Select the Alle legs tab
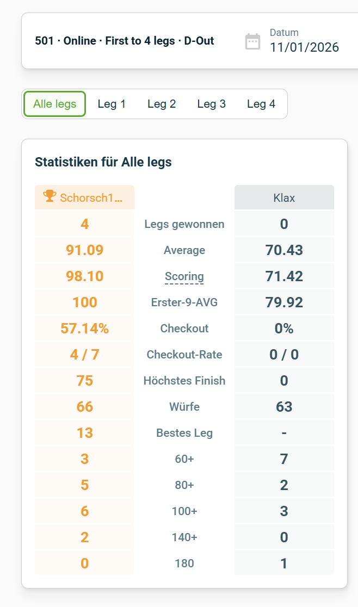The height and width of the screenshot is (607, 358). pos(54,103)
